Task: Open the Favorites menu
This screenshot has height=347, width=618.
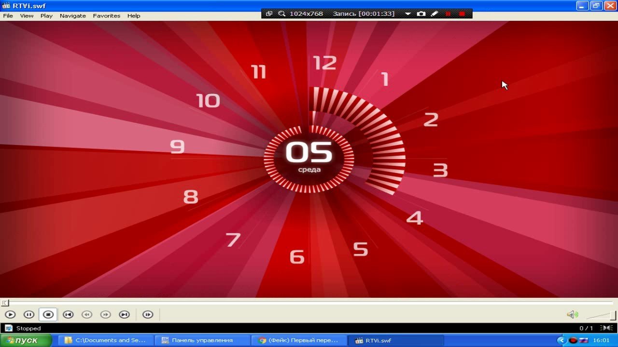Action: pos(106,16)
